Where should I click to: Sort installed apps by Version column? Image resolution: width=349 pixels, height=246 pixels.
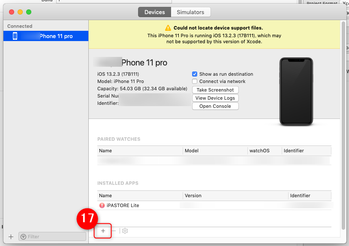coord(235,196)
